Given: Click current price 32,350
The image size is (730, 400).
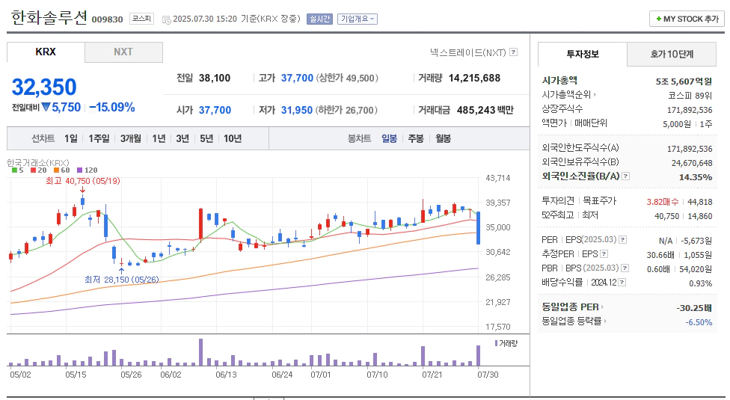Looking at the screenshot, I should pyautogui.click(x=44, y=87).
